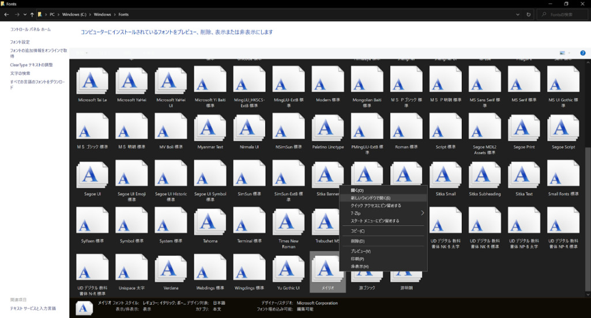Viewport: 591px width, 318px height.
Task: Select the Yu Gothic UI font icon
Action: point(288,268)
